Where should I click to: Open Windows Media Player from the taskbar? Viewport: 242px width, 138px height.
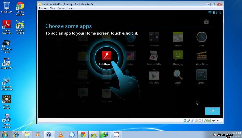(38, 135)
